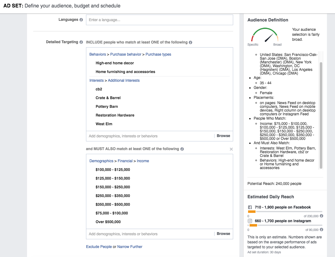Click the Exclude People link

click(x=99, y=247)
